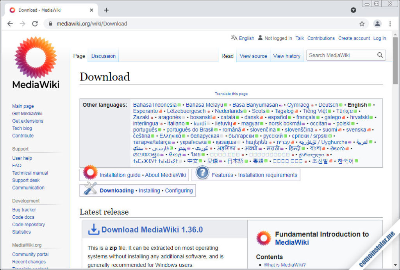Select the Read tab
Screen dimensions: 400x270
[227, 56]
